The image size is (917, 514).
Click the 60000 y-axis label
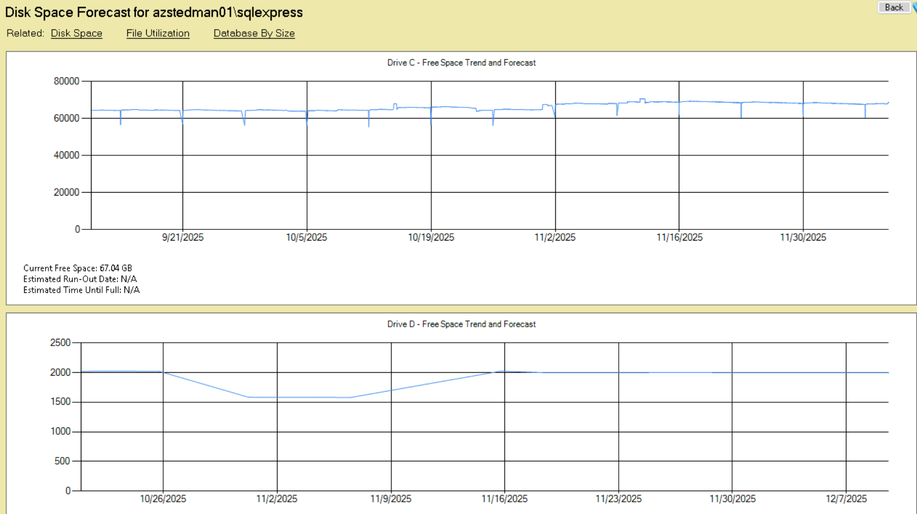point(66,119)
